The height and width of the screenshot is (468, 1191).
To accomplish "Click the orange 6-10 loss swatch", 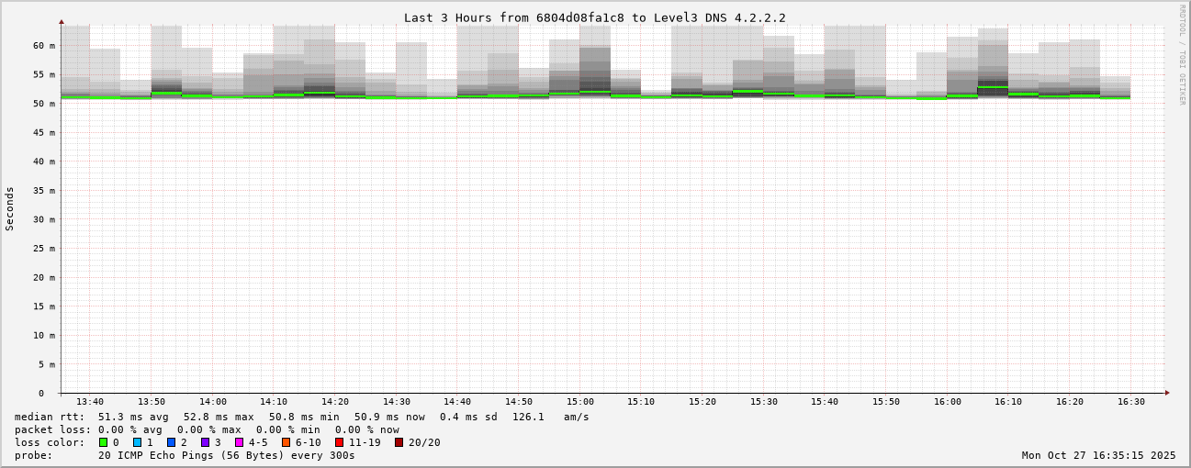I will (287, 442).
